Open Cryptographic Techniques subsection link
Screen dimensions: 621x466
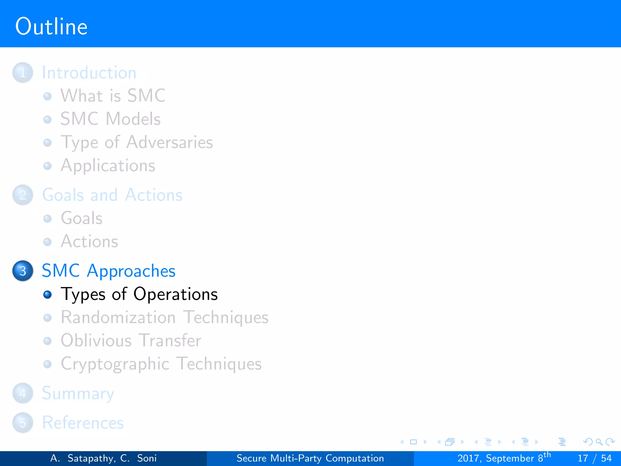tap(161, 364)
